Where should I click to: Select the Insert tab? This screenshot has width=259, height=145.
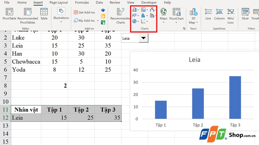pyautogui.click(x=38, y=3)
